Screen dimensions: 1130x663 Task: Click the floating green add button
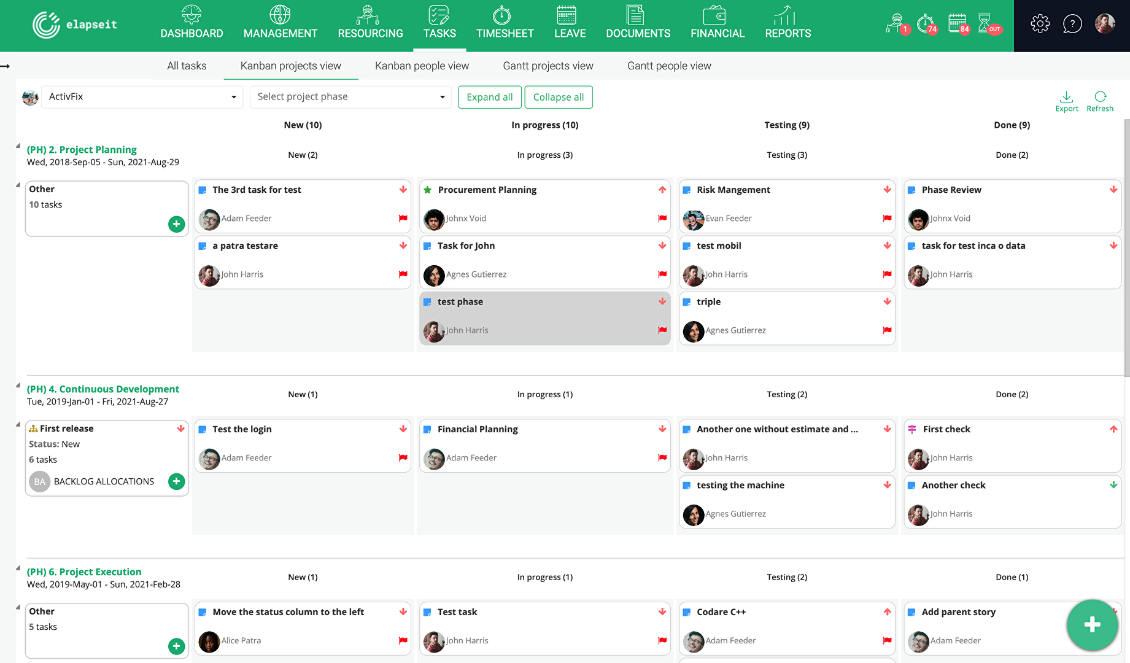(1092, 625)
